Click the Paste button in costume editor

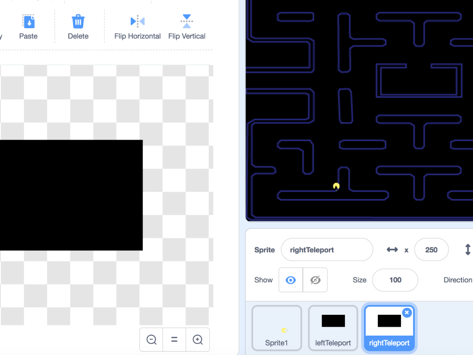(x=28, y=27)
